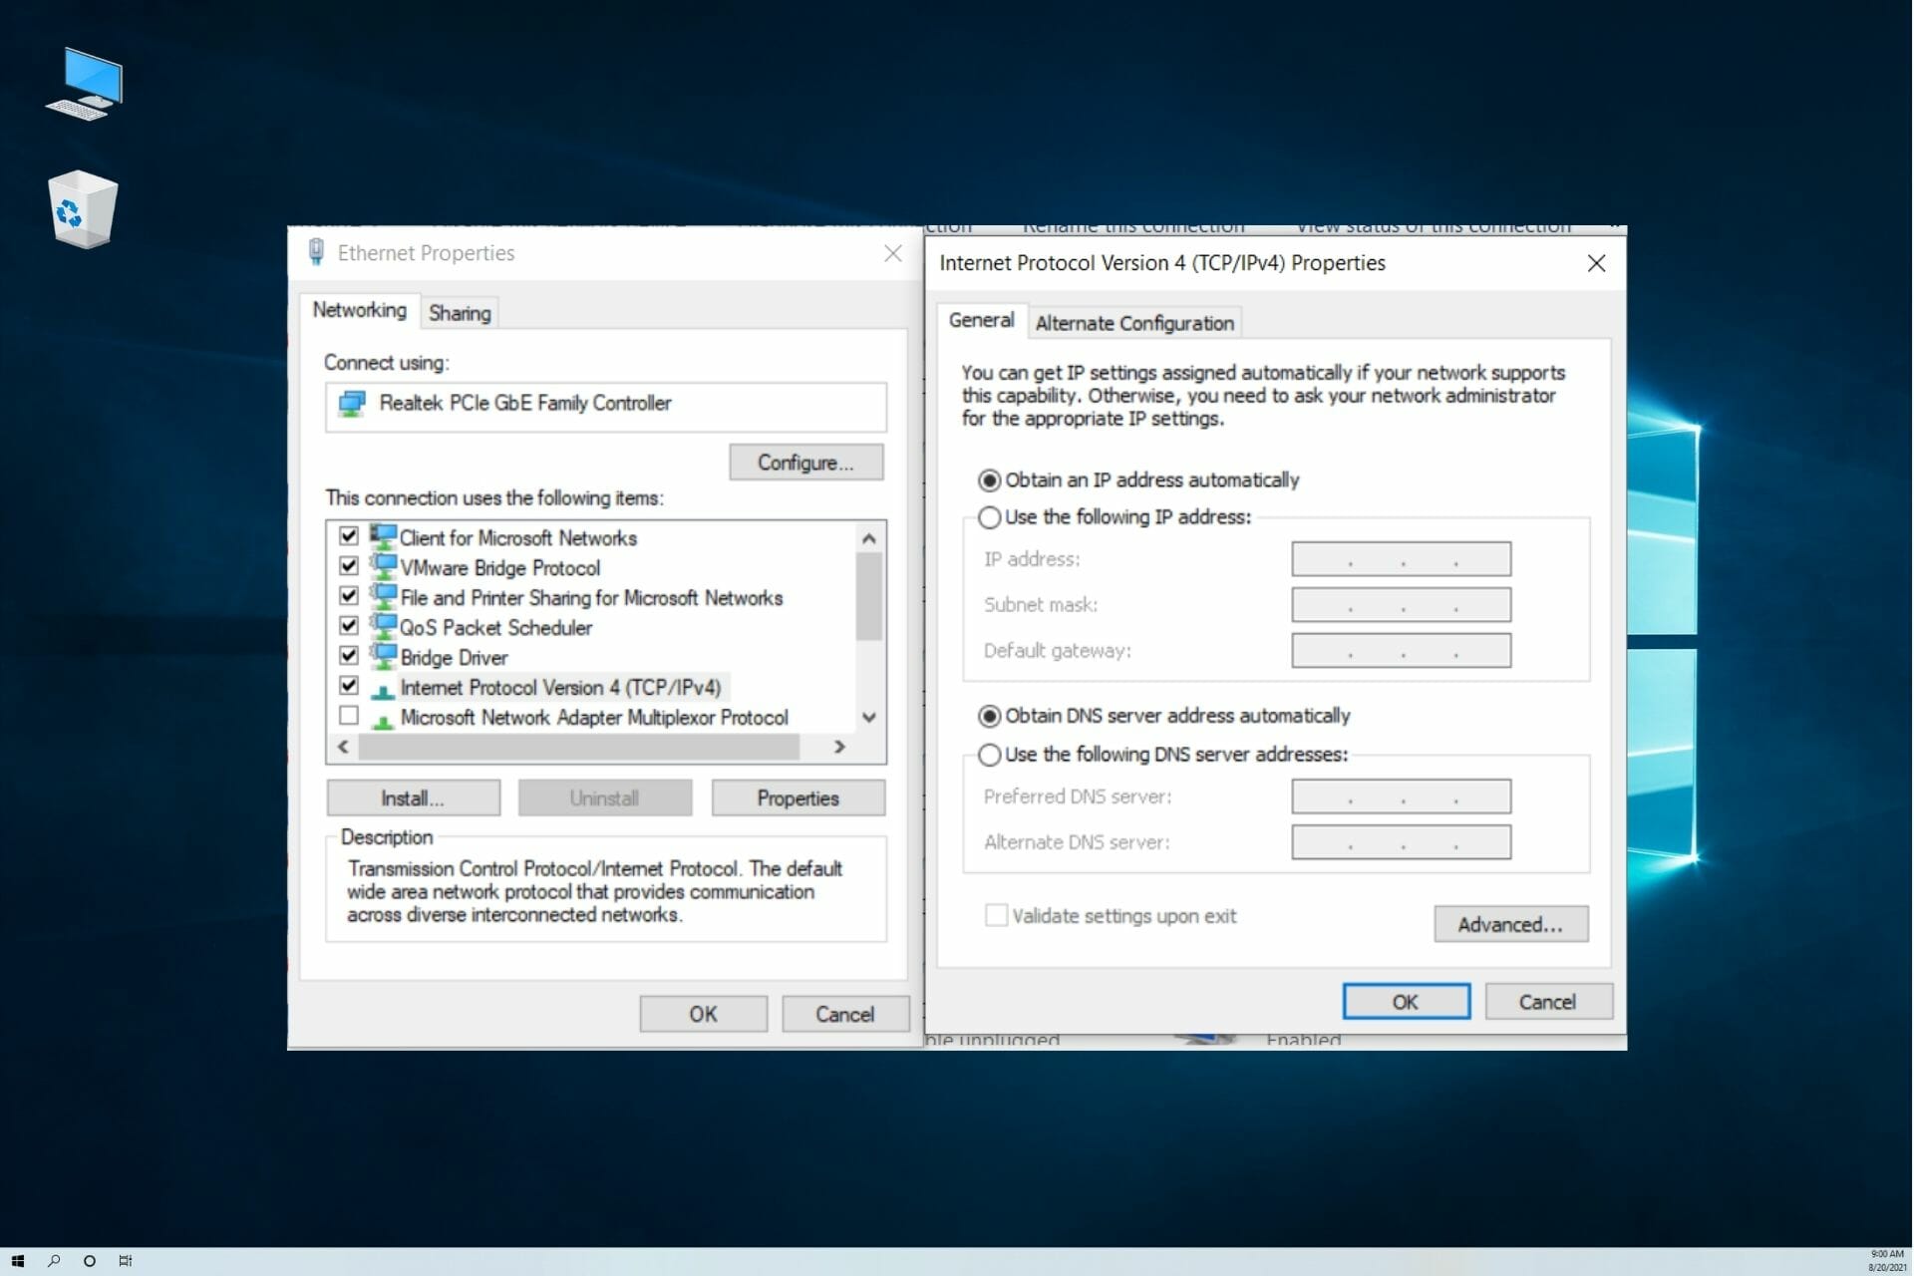Select Internet Protocol Version 4 (TCP/IPv4) row

click(x=560, y=688)
